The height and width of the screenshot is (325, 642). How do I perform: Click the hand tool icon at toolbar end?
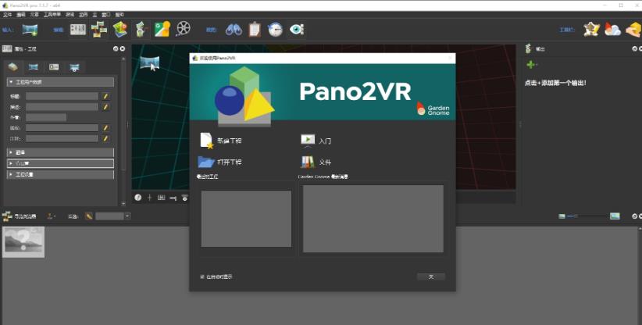click(x=633, y=30)
